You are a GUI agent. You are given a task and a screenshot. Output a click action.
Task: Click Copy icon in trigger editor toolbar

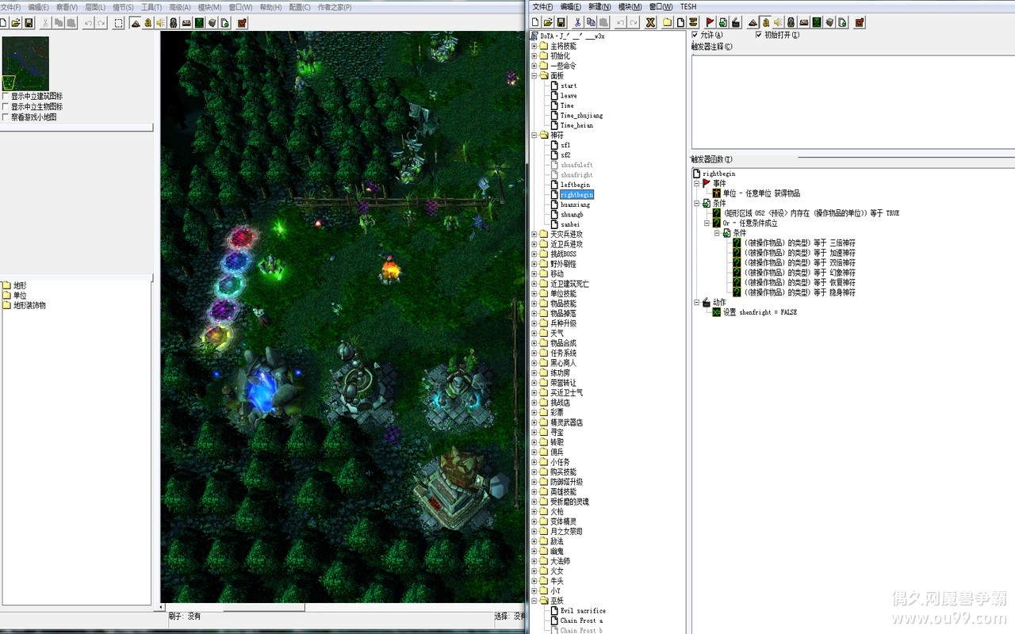click(x=591, y=22)
